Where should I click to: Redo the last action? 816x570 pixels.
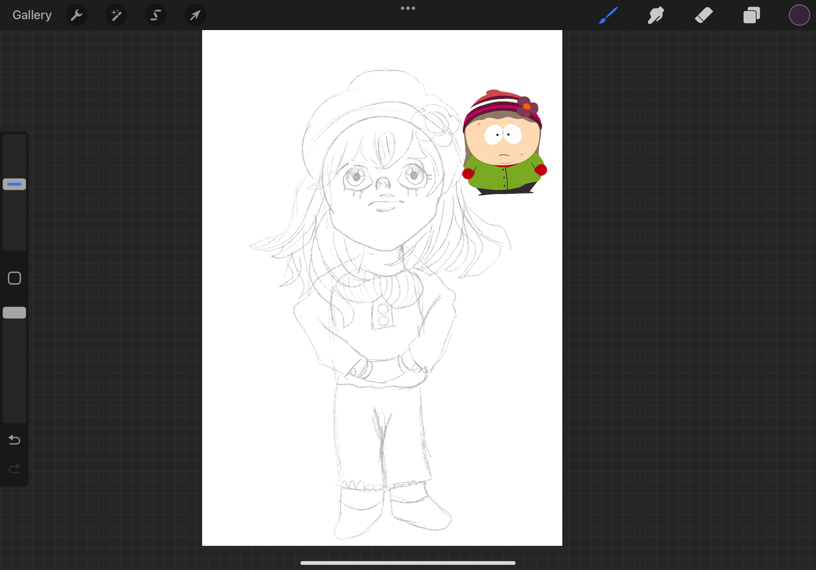[x=14, y=469]
